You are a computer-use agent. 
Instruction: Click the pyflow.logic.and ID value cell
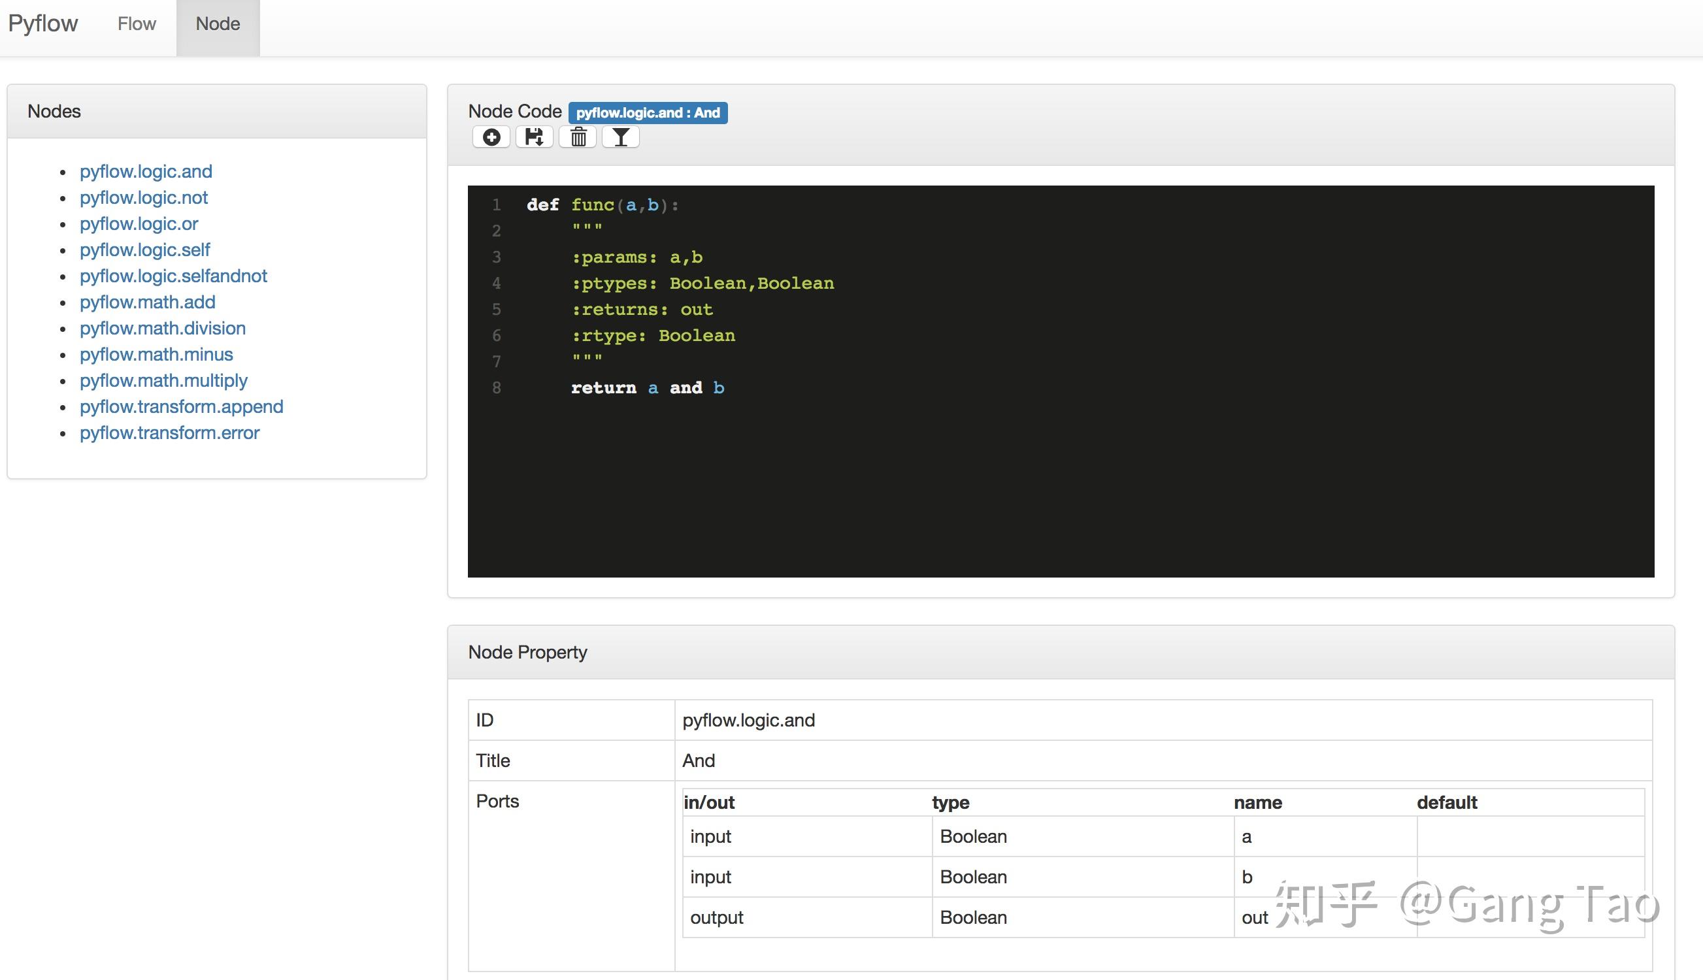pos(748,721)
